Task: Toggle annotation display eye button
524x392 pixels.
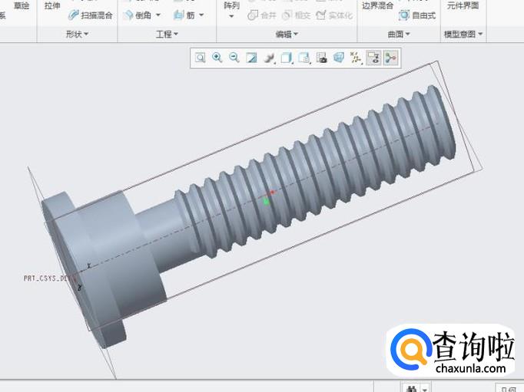Action: click(373, 58)
